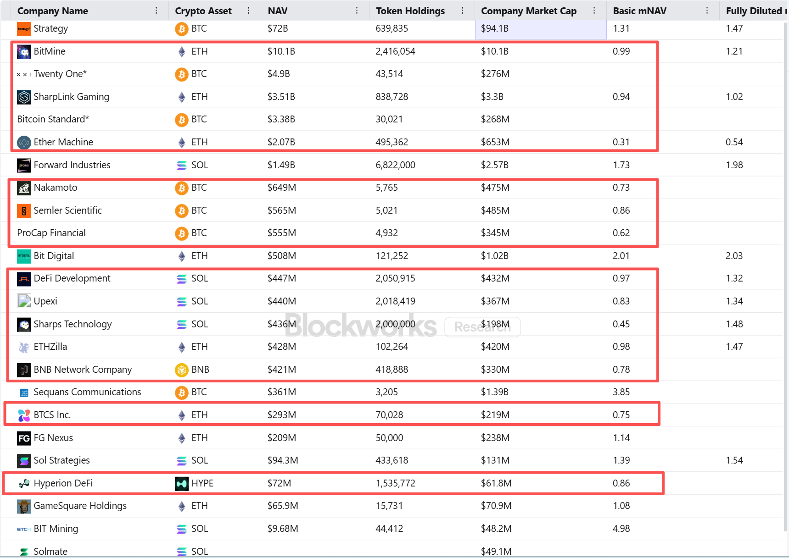Click BitMine's token holdings 2,416,054
This screenshot has height=558, width=789.
click(x=396, y=51)
